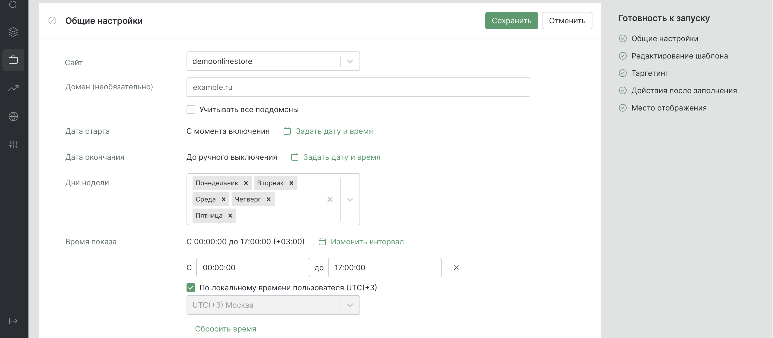The image size is (773, 338).
Task: Go to Редактирование шаблона step
Action: pyautogui.click(x=679, y=56)
